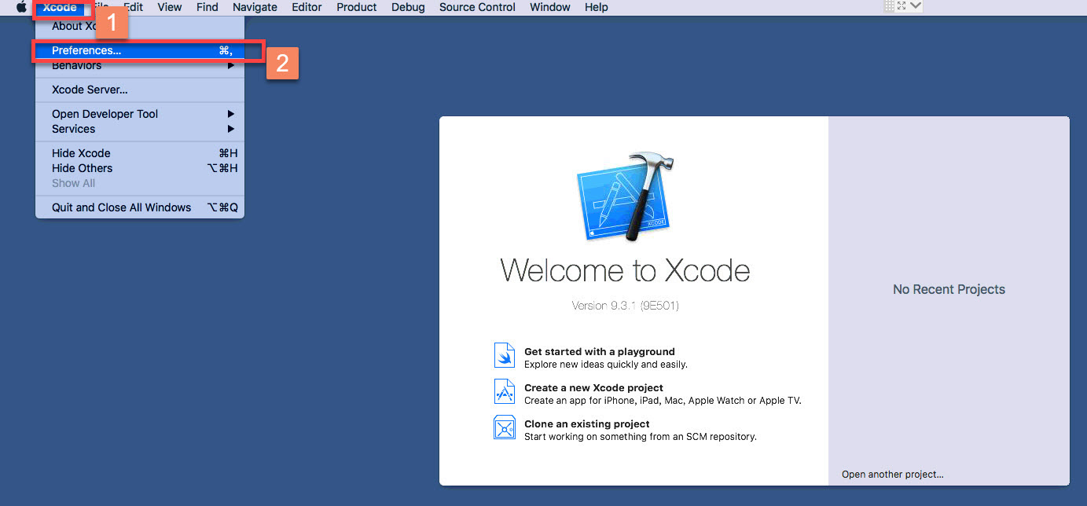Image resolution: width=1087 pixels, height=506 pixels.
Task: Click Create a new Xcode project
Action: tap(593, 387)
